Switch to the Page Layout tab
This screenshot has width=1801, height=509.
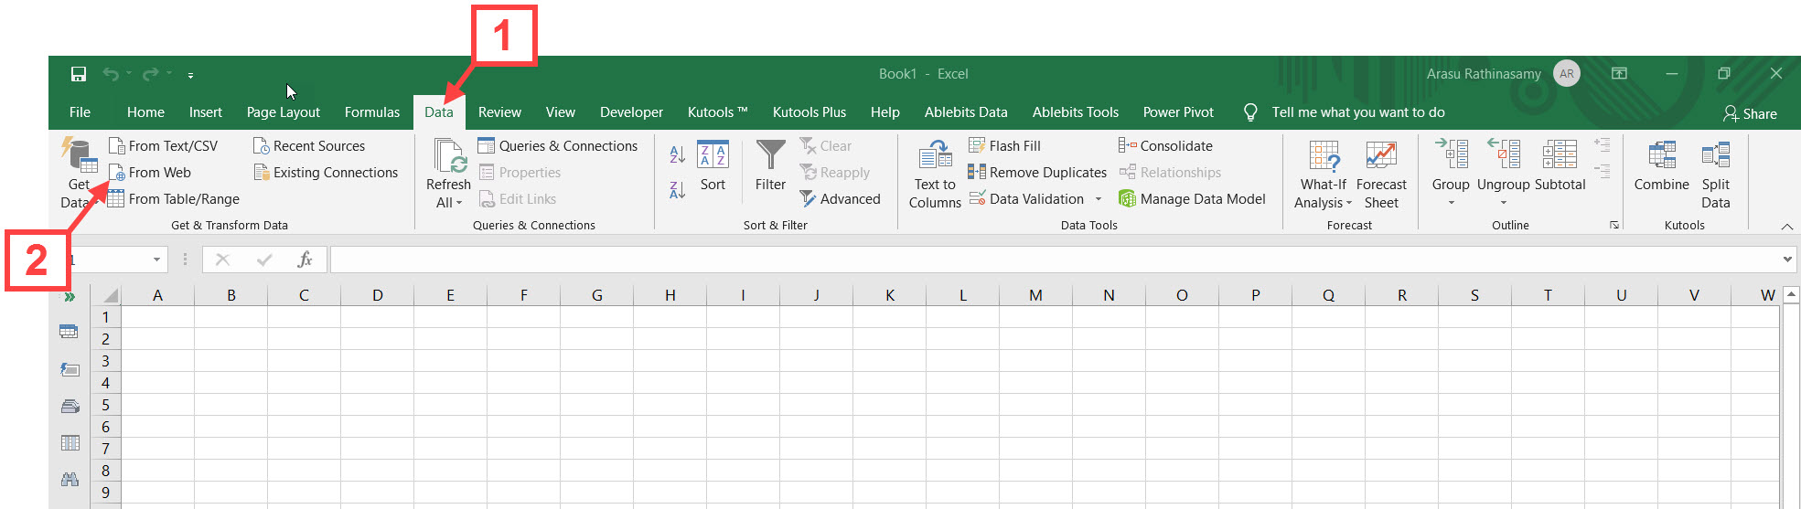[283, 112]
